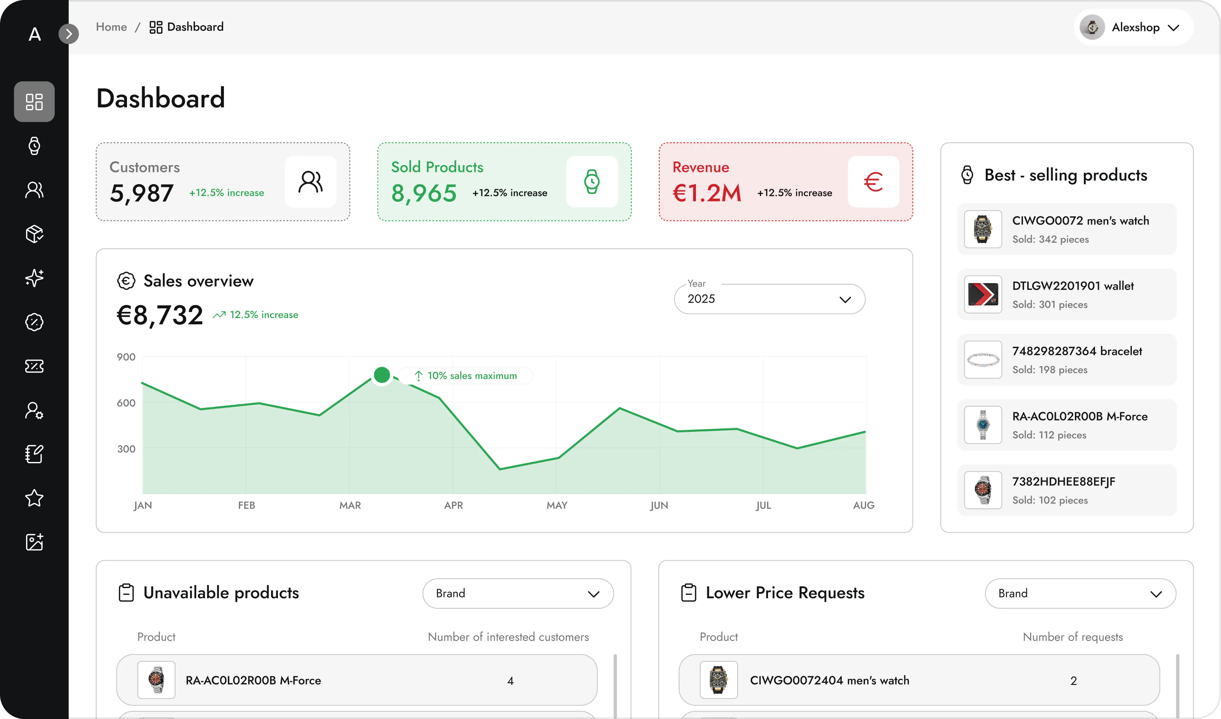
Task: Open the watch products icon in sidebar
Action: pyautogui.click(x=34, y=146)
